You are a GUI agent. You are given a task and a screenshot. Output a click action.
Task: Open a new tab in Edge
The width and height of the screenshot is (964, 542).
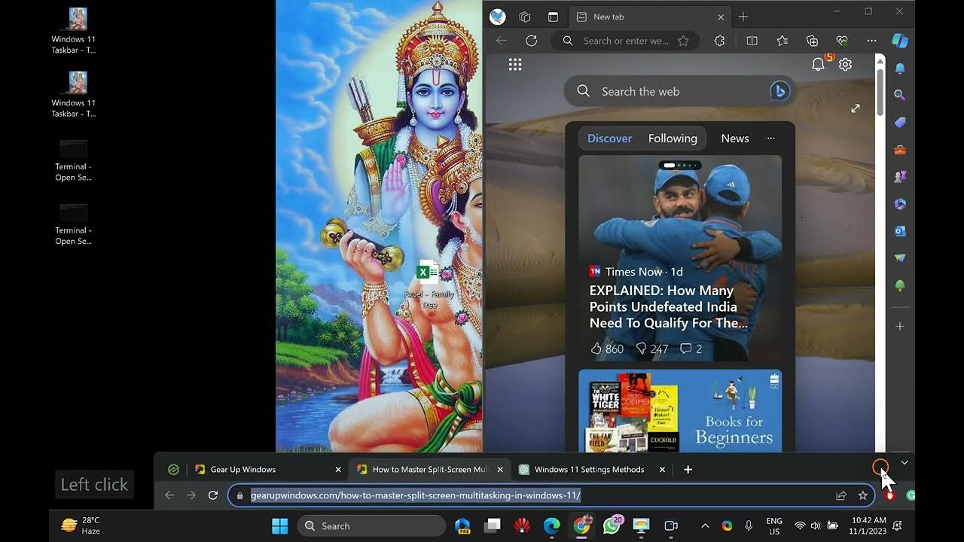(x=743, y=17)
